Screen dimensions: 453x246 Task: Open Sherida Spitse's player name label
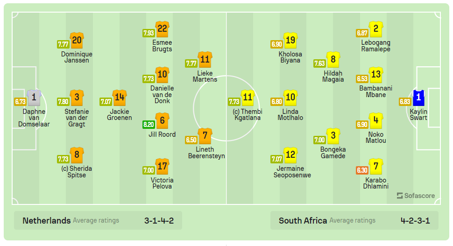(x=77, y=172)
